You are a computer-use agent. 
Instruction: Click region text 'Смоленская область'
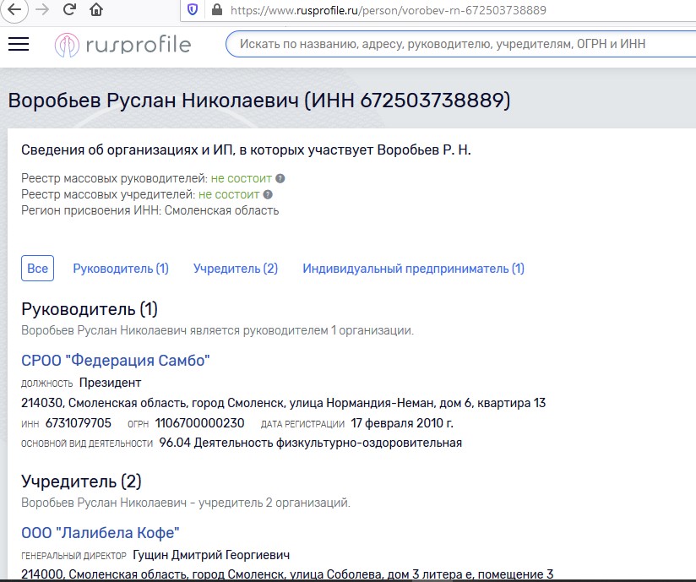pyautogui.click(x=221, y=210)
